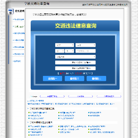Submit the query via 主线路一 button

tap(53, 79)
